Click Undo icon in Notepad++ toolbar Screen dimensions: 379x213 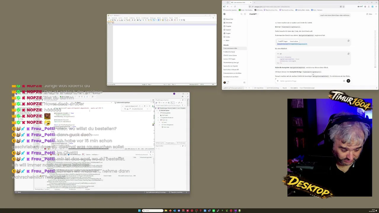132,20
